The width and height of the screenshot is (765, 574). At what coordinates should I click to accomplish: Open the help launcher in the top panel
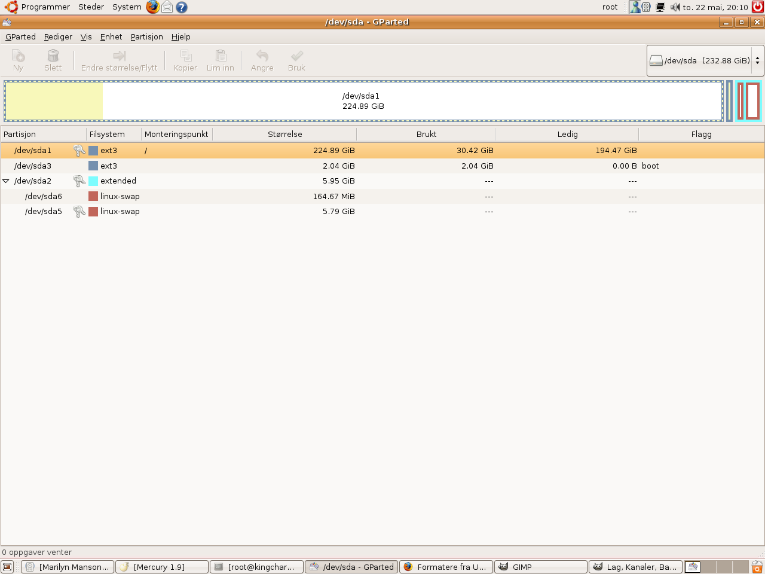tap(182, 7)
